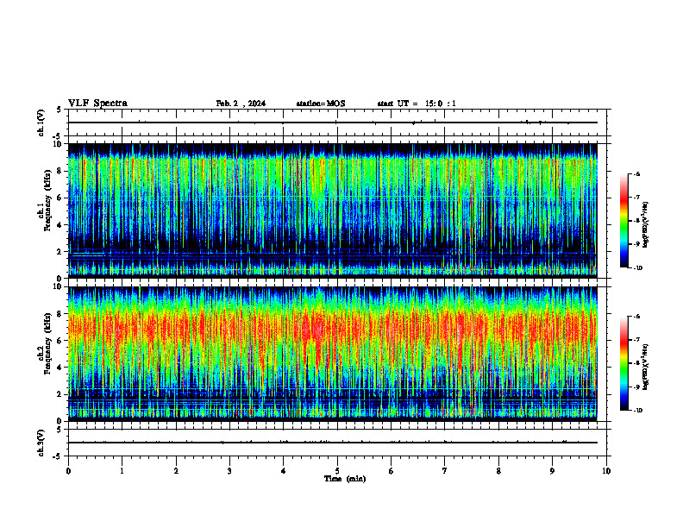Click the ch.2 spectrogram panel
This screenshot has width=683, height=528.
(333, 354)
